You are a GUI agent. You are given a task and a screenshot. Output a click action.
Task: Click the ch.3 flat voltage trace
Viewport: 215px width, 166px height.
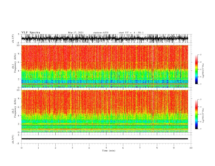[105, 139]
